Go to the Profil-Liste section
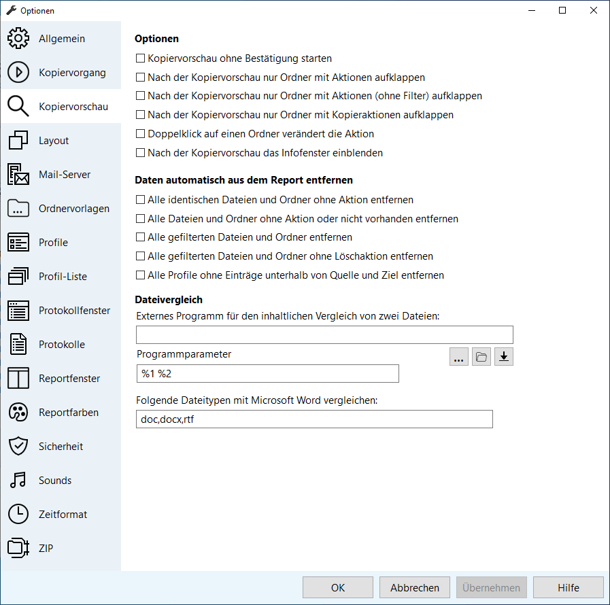Image resolution: width=610 pixels, height=605 pixels. pos(63,277)
